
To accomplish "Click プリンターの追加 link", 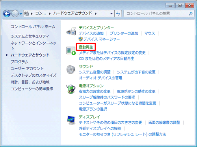I will 124,34.
